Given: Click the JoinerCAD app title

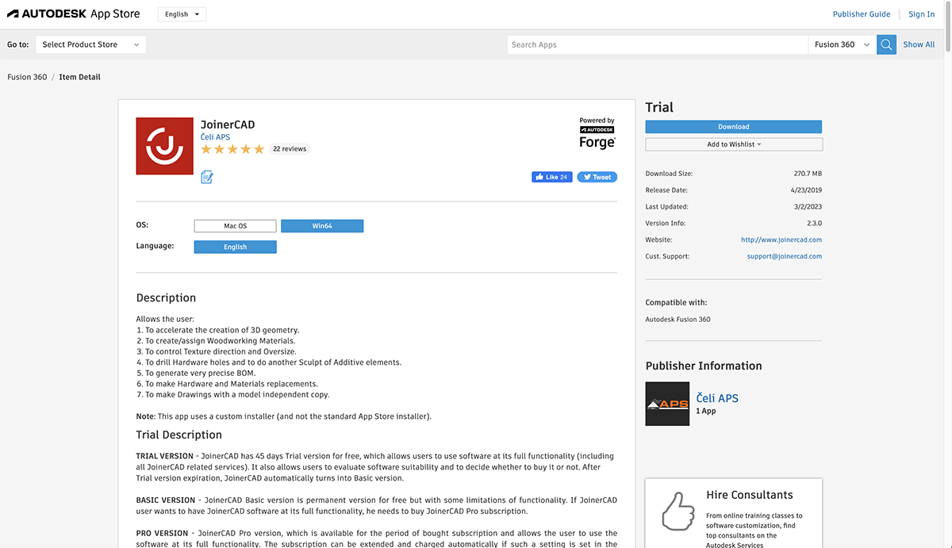Looking at the screenshot, I should (228, 125).
